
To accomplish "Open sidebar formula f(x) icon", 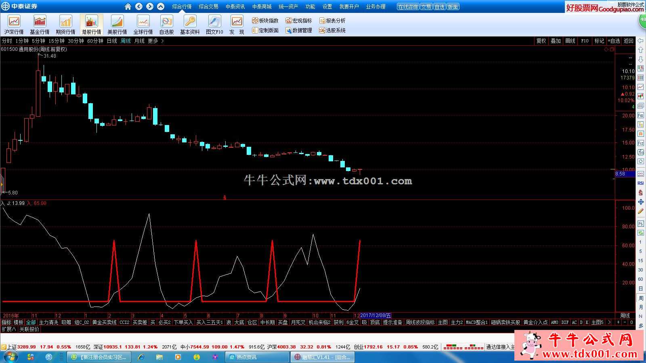I will (641, 152).
